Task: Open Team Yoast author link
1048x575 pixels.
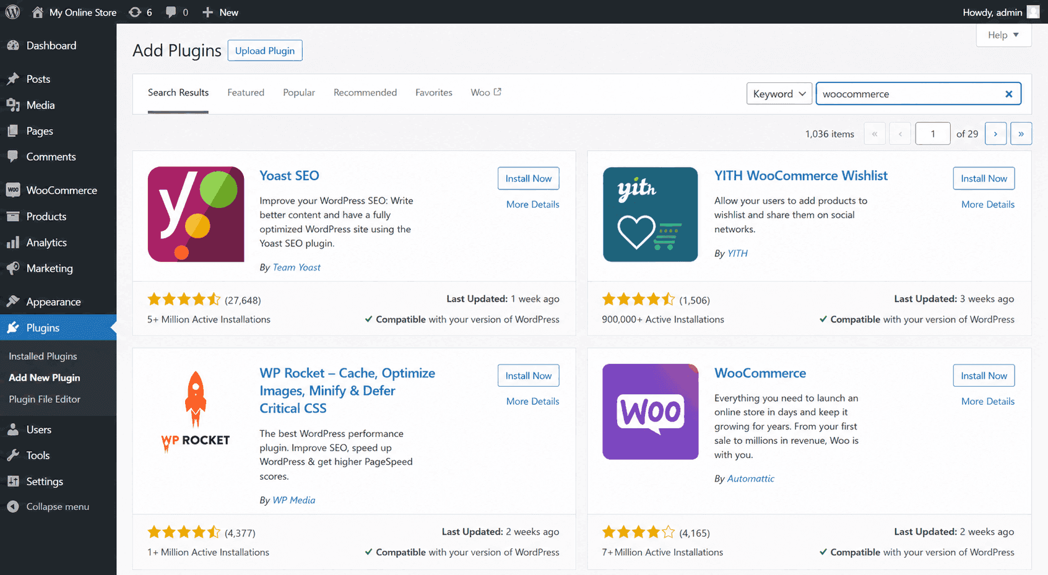Action: click(297, 267)
